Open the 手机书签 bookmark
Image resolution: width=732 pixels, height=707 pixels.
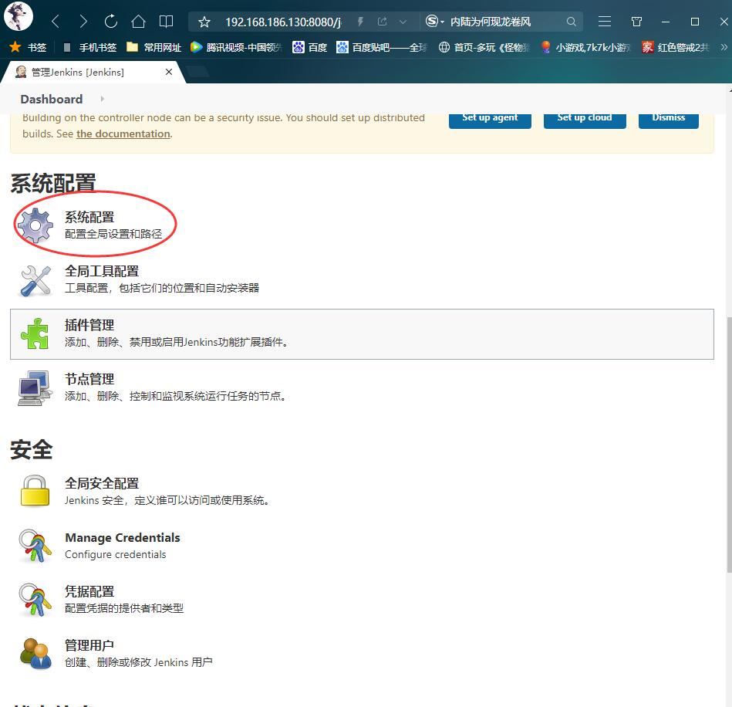(x=89, y=47)
